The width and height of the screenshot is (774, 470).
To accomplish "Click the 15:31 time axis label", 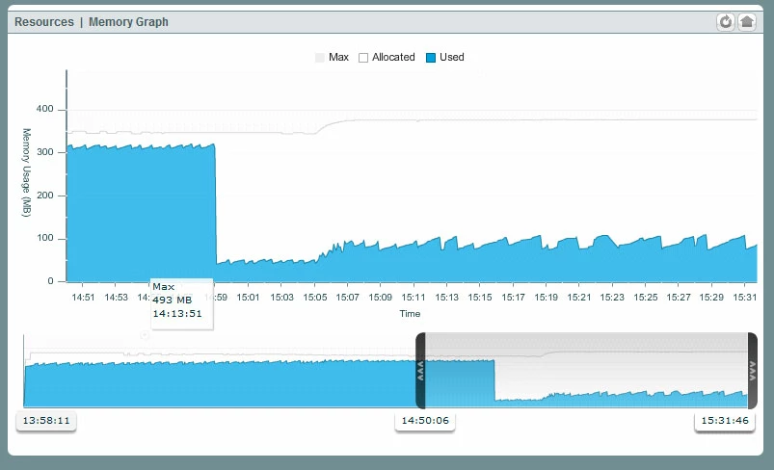I will click(744, 298).
